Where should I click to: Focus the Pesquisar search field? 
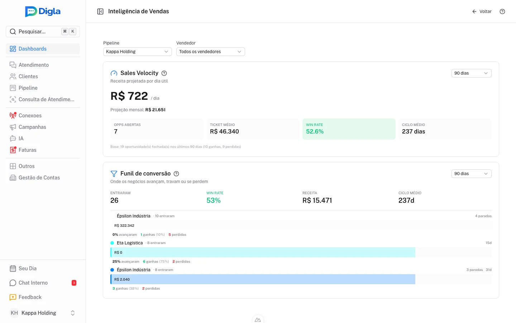[43, 32]
